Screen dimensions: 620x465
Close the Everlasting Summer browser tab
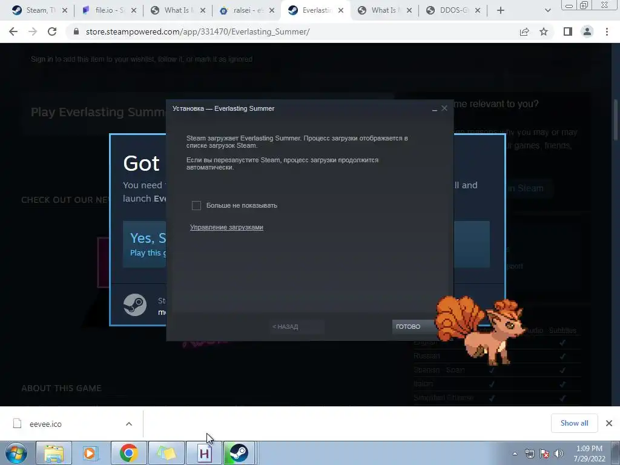coord(340,11)
